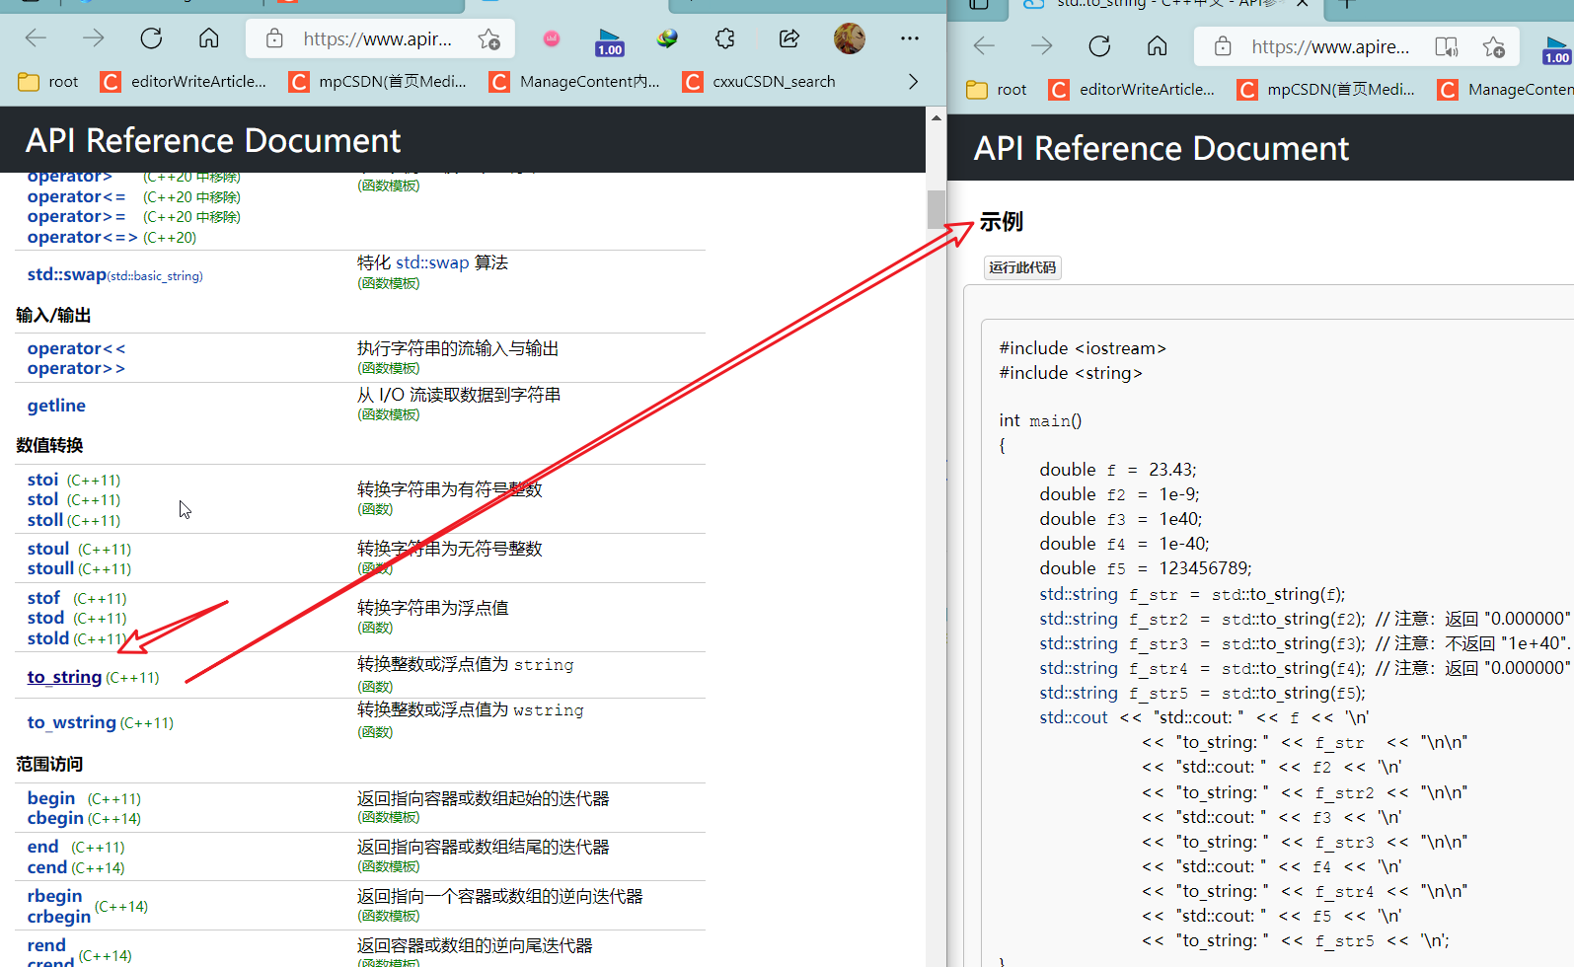Open the stoull link
Viewport: 1574px width, 967px height.
tap(50, 568)
